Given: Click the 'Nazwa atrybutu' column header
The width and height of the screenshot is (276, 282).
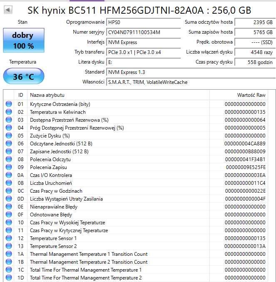Looking at the screenshot, I should click(x=118, y=95).
